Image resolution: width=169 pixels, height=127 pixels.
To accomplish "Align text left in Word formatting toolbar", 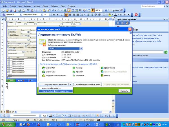I will pyautogui.click(x=66, y=15).
